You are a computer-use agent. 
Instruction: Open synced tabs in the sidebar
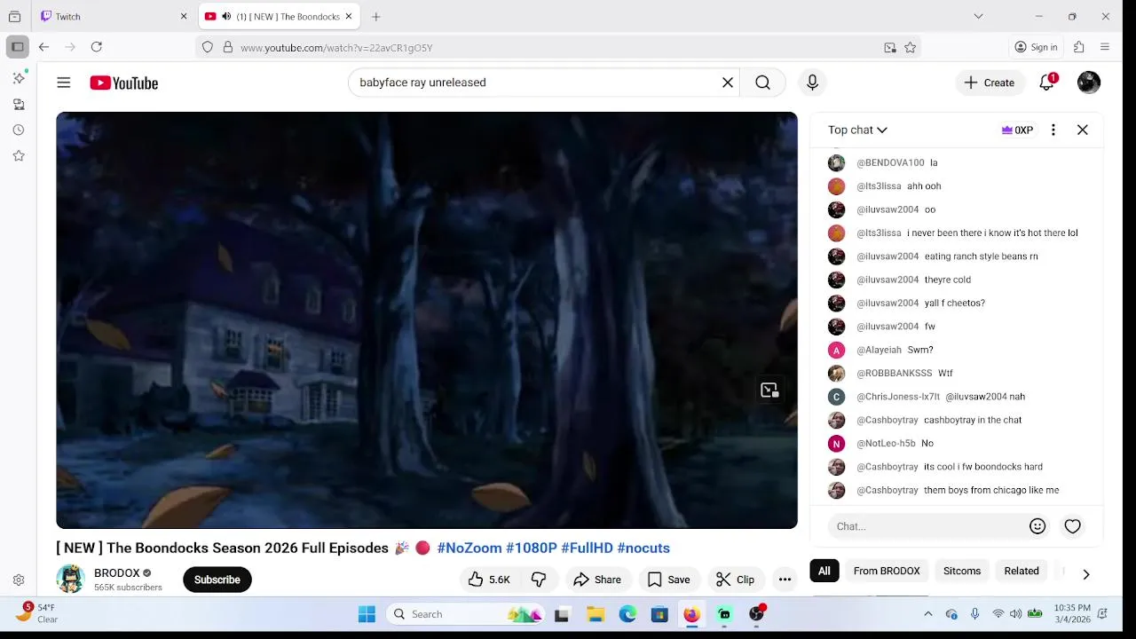pos(19,104)
